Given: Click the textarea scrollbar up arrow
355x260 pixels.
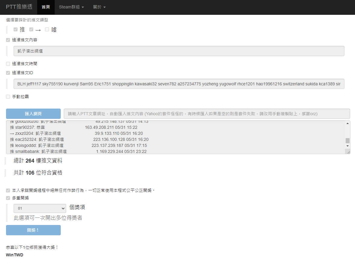Looking at the screenshot, I should pos(347,123).
